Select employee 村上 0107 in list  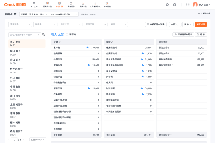pos(27,79)
